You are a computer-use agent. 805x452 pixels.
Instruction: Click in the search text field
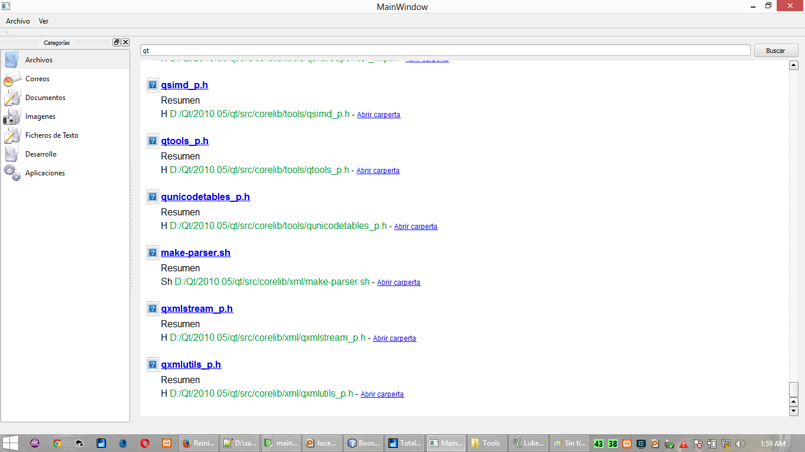pyautogui.click(x=445, y=51)
